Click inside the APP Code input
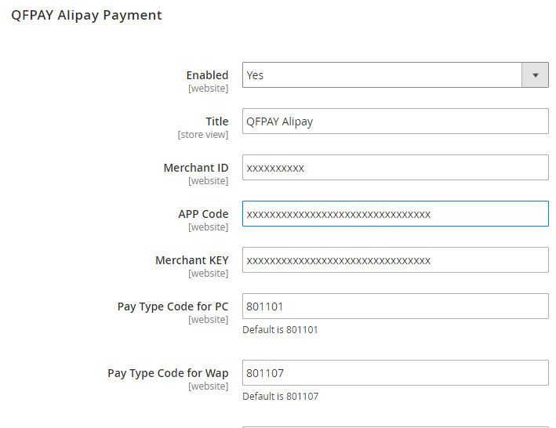556x428 pixels. click(394, 214)
